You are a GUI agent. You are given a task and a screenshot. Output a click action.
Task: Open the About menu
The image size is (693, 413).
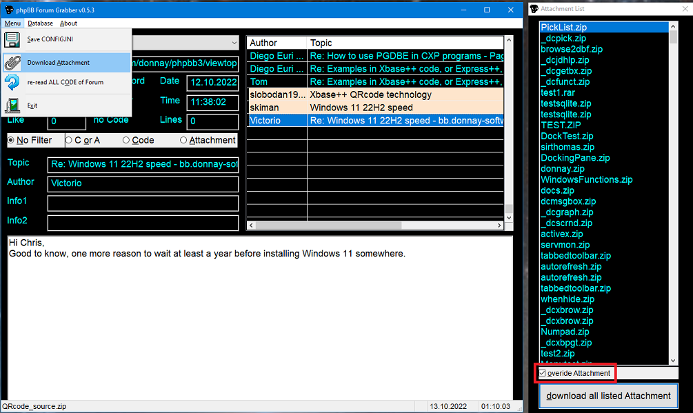68,23
